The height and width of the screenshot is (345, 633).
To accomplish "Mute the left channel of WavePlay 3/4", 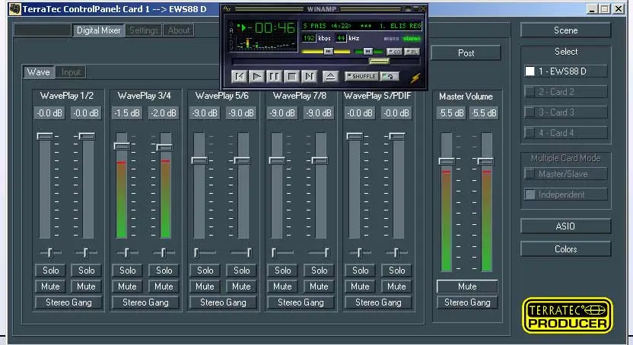I will pos(127,286).
